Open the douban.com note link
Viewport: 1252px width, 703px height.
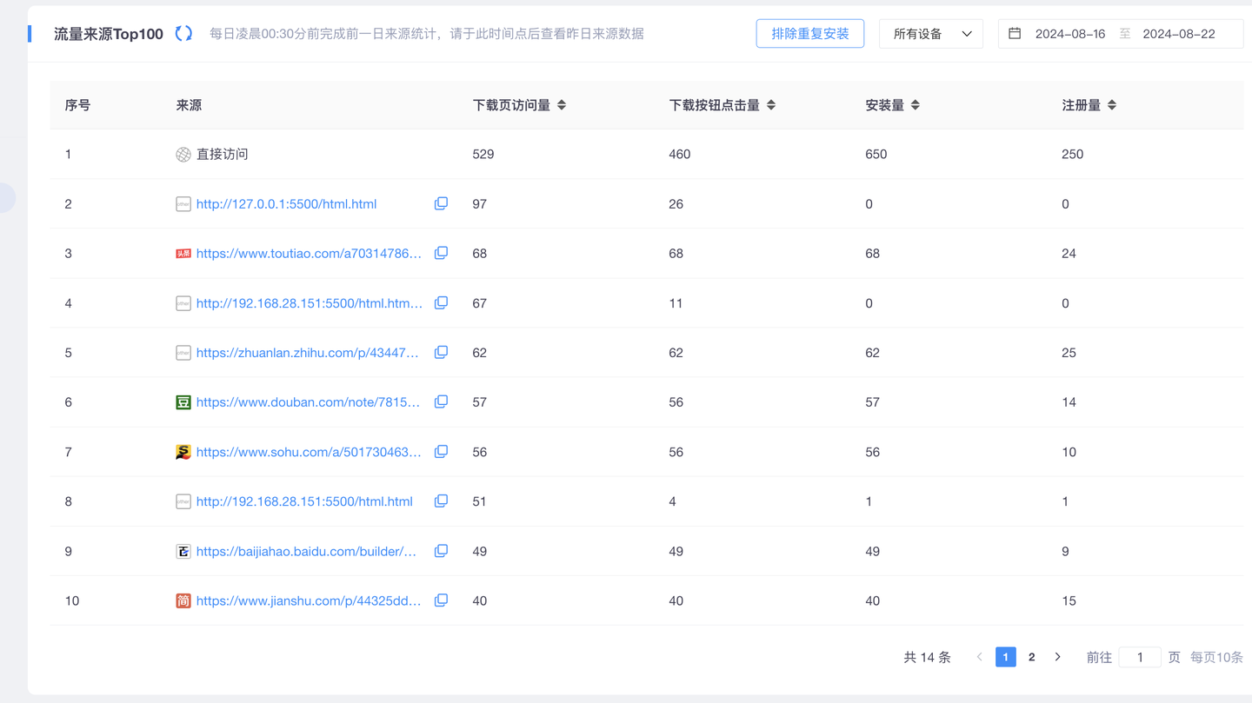click(308, 402)
